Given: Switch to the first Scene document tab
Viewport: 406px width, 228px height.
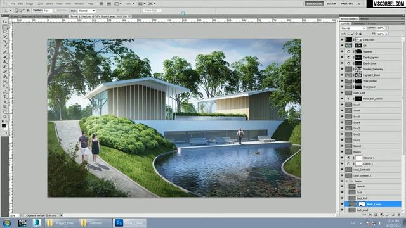Looking at the screenshot, I should [38, 16].
